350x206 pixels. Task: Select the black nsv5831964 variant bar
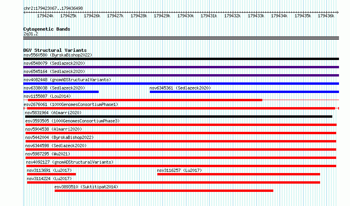pos(179,117)
